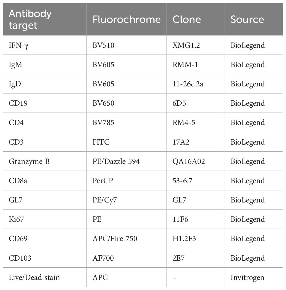Image resolution: width=286 pixels, height=290 pixels.
Task: Click the PerCP fluorochrome cell
Action: (x=127, y=180)
